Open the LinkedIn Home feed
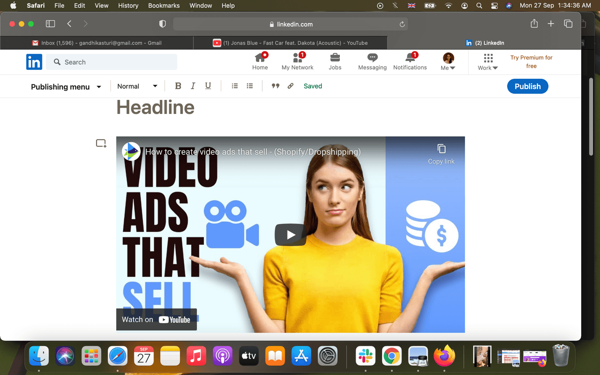 pyautogui.click(x=260, y=62)
